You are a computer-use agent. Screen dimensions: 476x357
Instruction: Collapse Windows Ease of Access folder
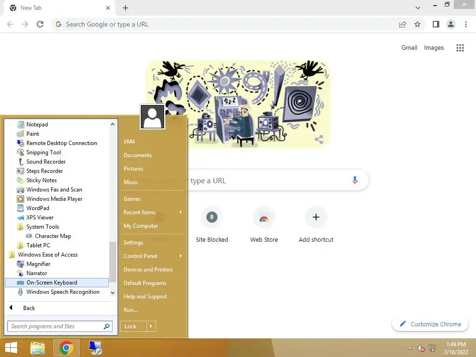click(48, 255)
